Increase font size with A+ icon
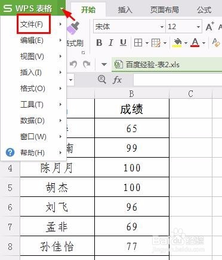This screenshot has height=260, width=222. [210, 27]
